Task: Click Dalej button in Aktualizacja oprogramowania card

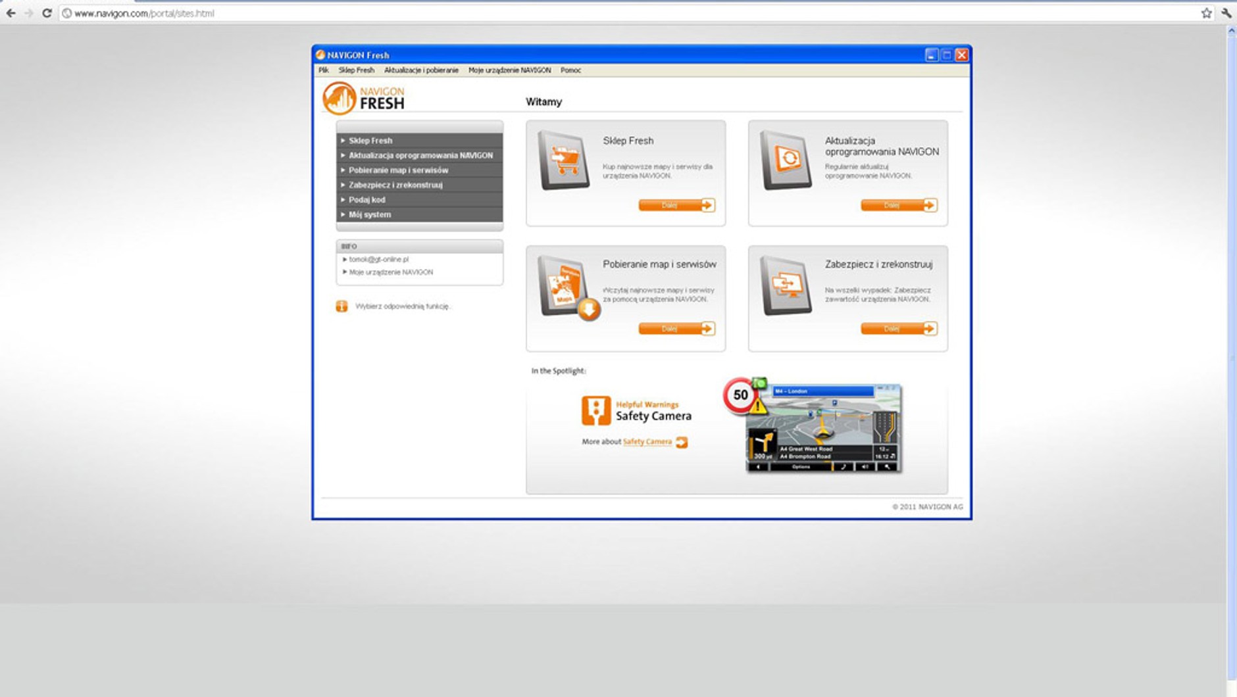Action: [x=899, y=206]
